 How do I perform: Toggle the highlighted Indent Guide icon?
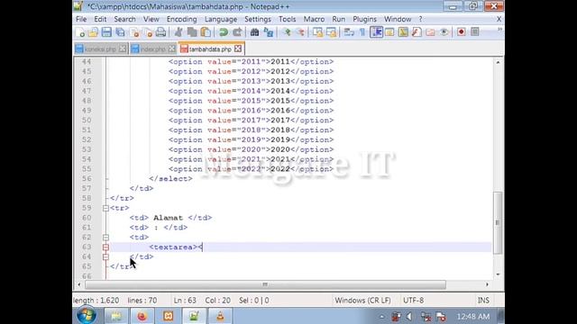click(377, 32)
